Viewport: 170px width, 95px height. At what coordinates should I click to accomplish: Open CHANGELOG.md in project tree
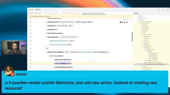(x=147, y=68)
